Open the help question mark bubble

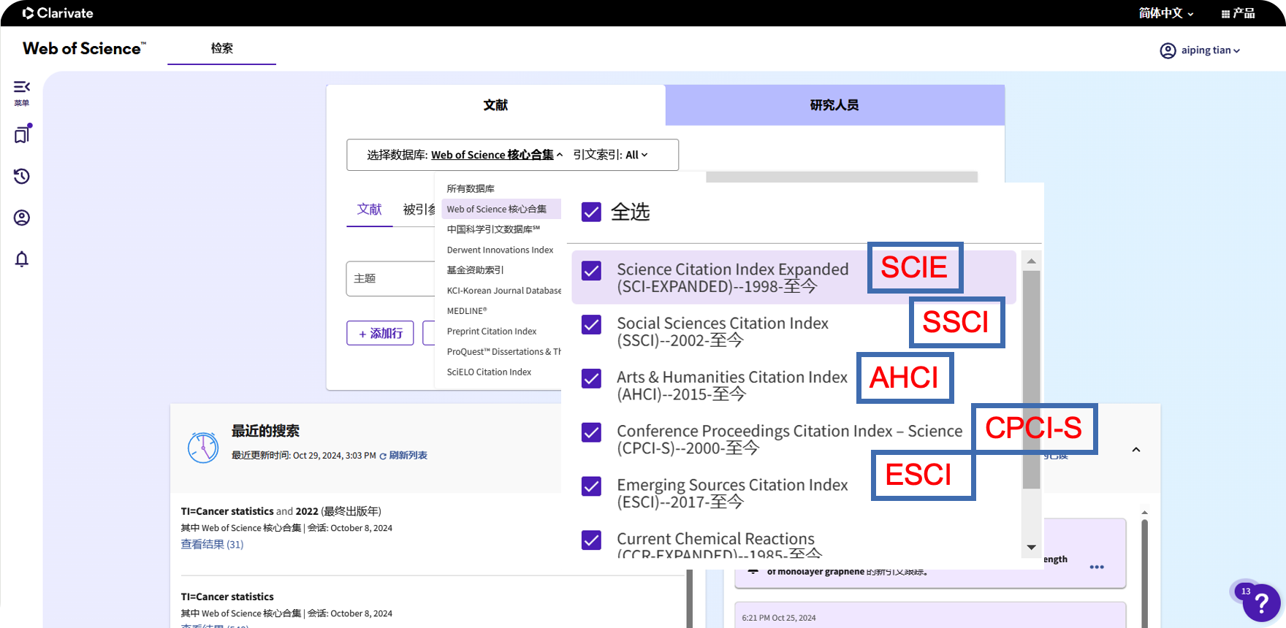(x=1261, y=603)
